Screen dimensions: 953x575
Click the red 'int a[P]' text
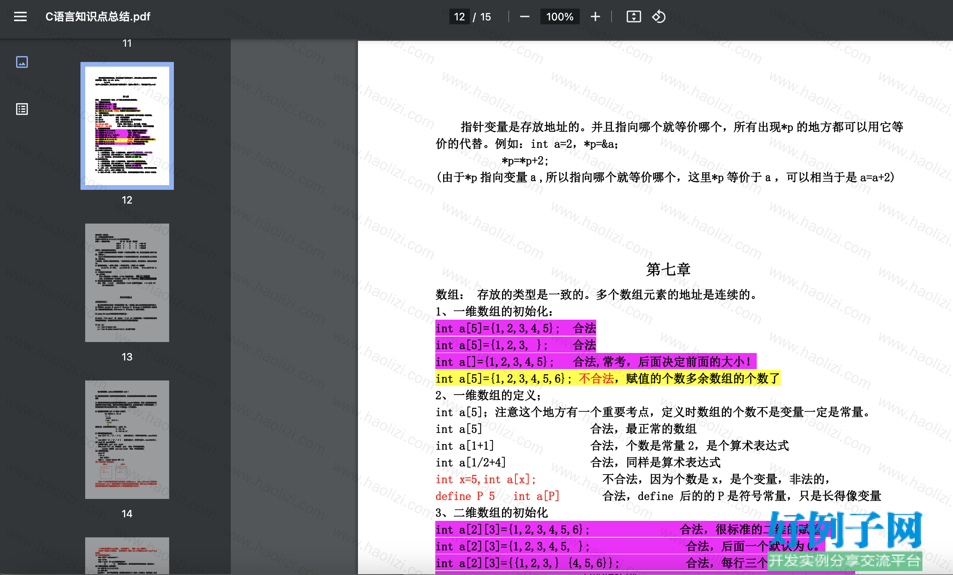pos(536,496)
